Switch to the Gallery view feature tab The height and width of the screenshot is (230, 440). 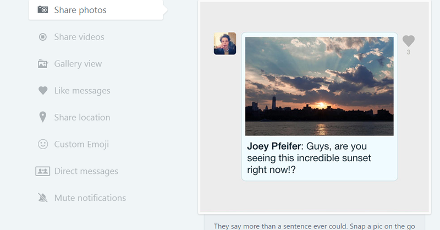78,64
